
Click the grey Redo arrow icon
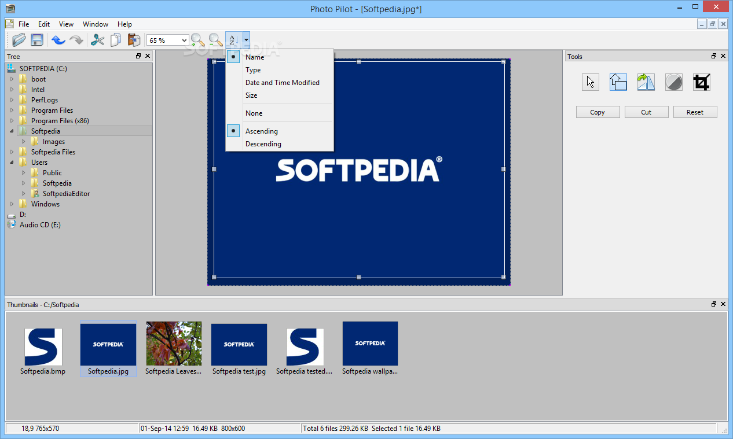[x=76, y=40]
